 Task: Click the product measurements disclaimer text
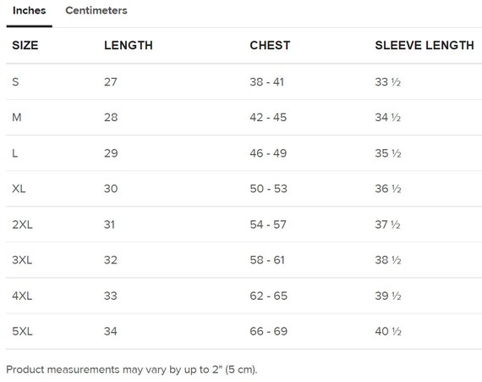tap(132, 369)
